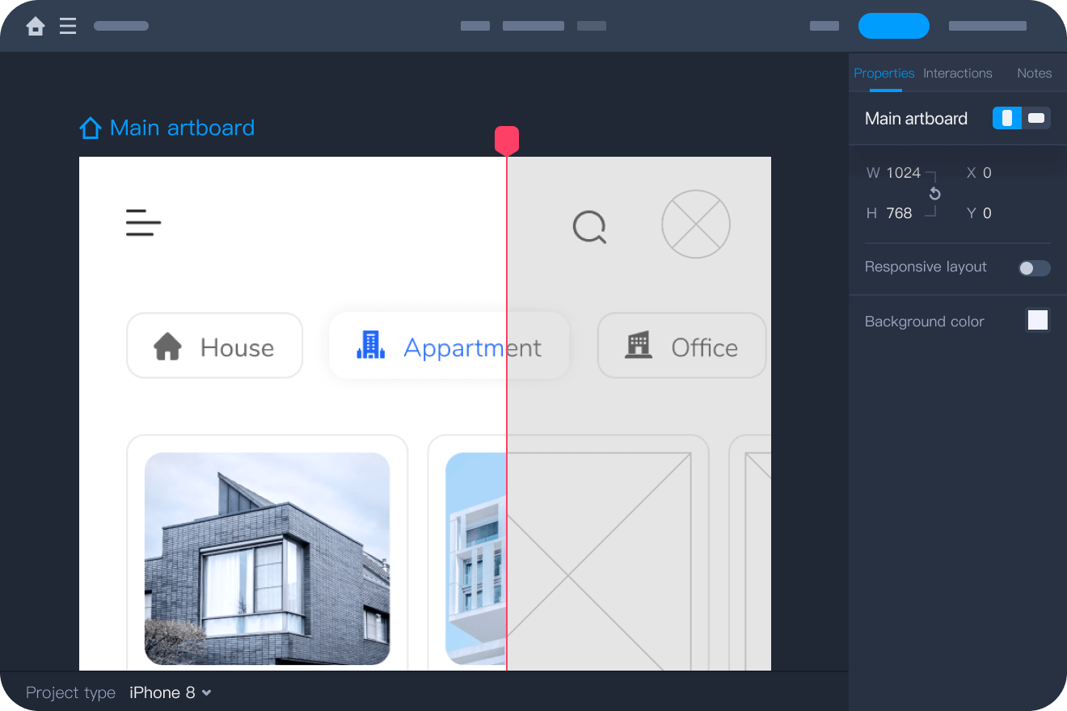Click the profile avatar circle on the canvas
The image size is (1067, 711).
(696, 225)
